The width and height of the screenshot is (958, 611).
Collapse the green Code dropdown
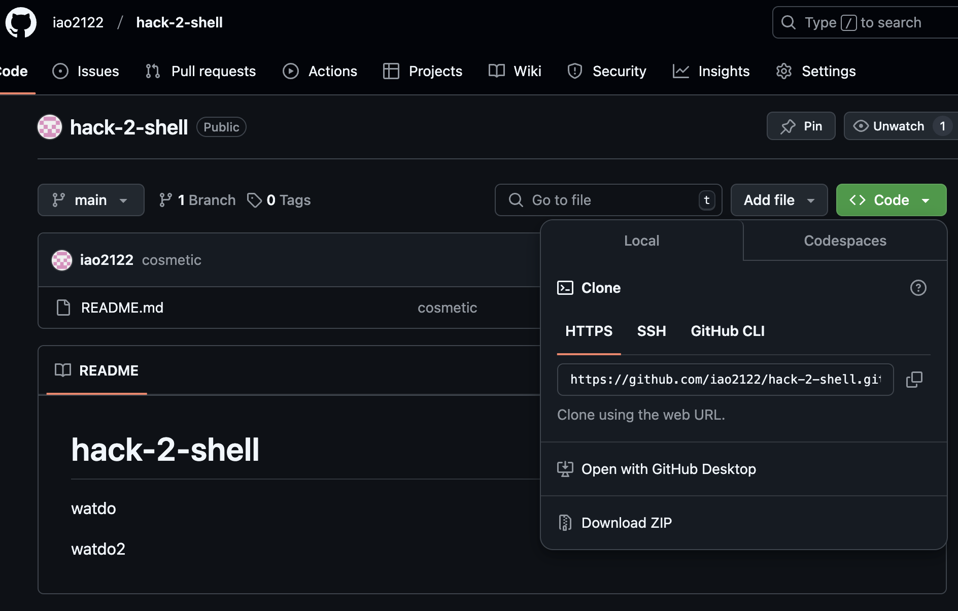891,200
